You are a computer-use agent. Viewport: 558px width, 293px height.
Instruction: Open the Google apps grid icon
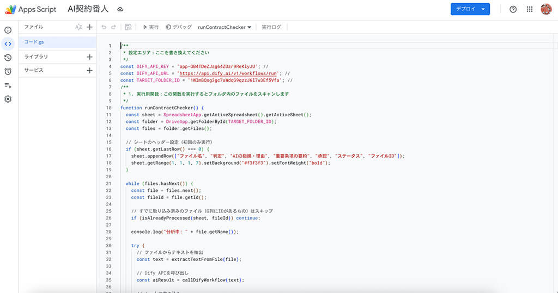530,9
